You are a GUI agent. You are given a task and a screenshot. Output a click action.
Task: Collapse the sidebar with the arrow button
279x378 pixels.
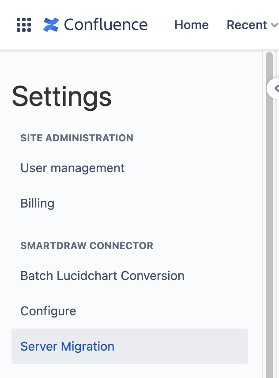pyautogui.click(x=275, y=88)
